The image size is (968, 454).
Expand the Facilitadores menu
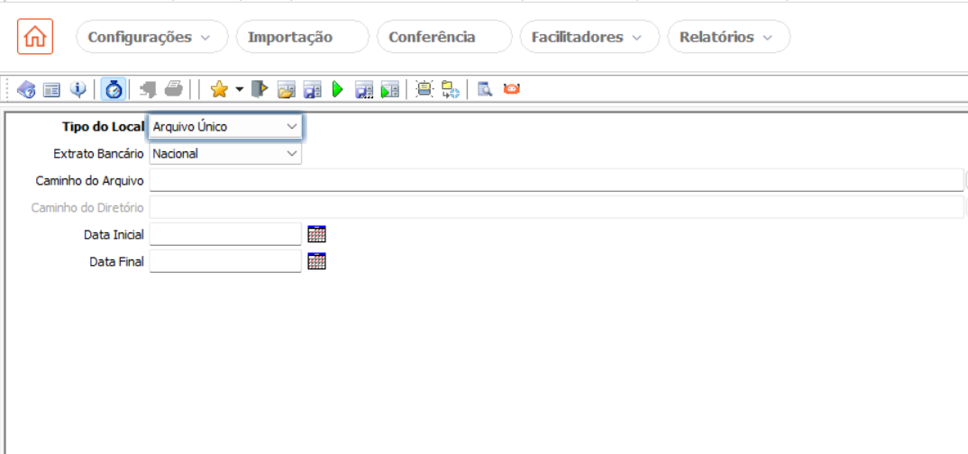point(590,37)
